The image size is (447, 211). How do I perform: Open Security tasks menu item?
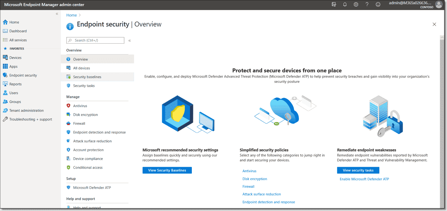[x=97, y=86]
